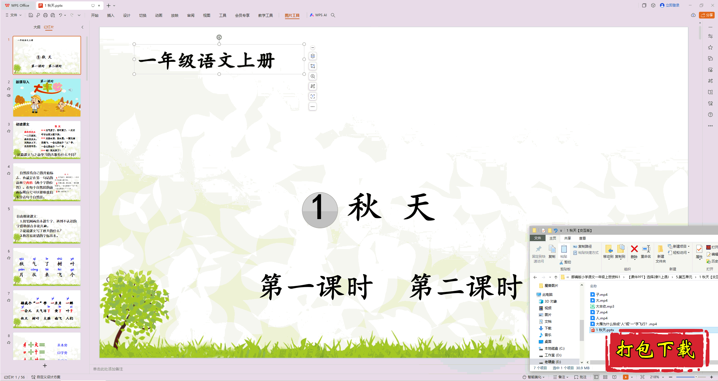Image resolution: width=718 pixels, height=381 pixels.
Task: Switch to the 大纲 outline tab
Action: point(37,27)
